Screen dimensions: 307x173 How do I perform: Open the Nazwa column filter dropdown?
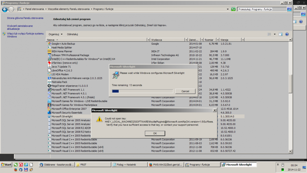(149, 40)
